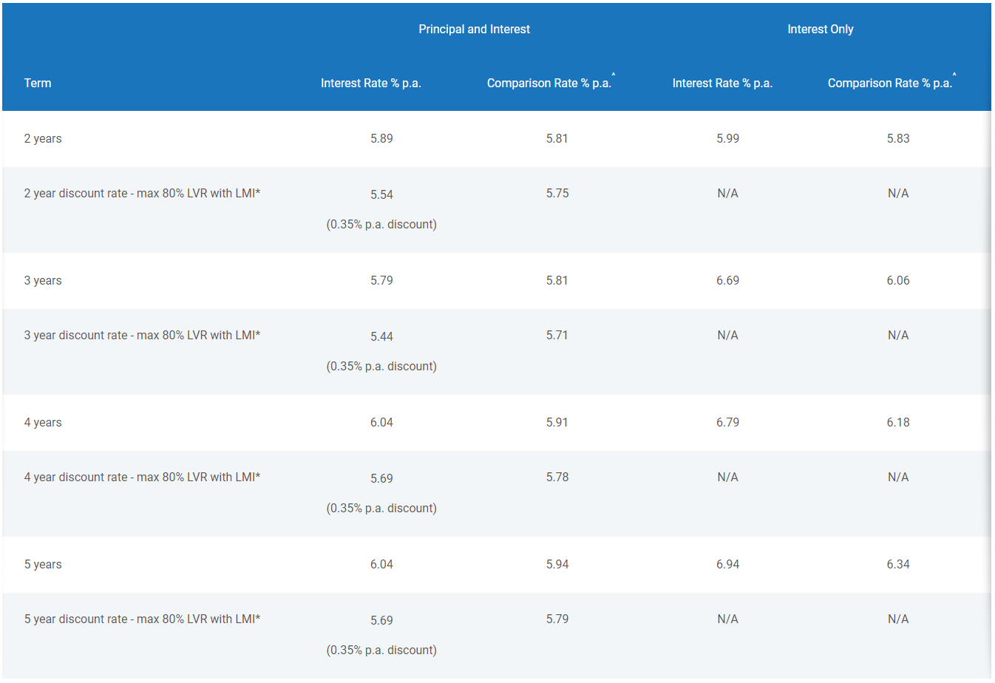The image size is (995, 683).
Task: Click the 5.91 comparison rate value
Action: pos(557,423)
